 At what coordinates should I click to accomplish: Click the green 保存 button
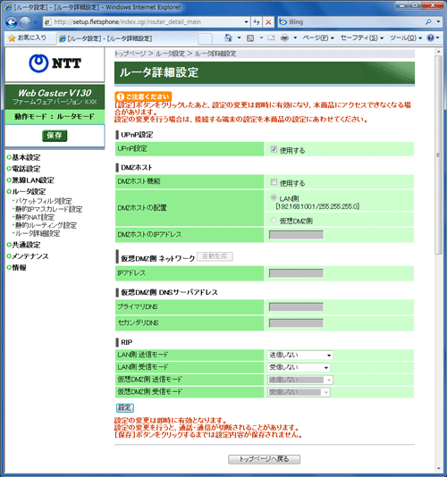pyautogui.click(x=55, y=136)
